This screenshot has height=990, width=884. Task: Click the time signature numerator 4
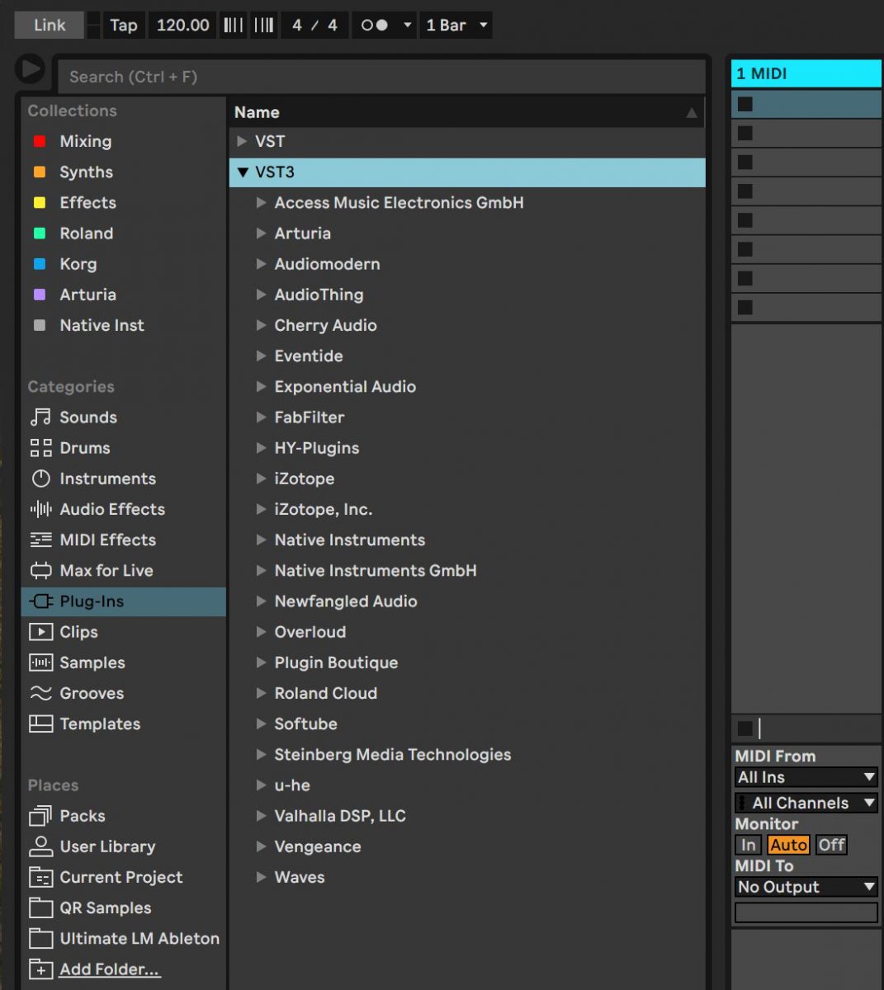click(x=297, y=25)
